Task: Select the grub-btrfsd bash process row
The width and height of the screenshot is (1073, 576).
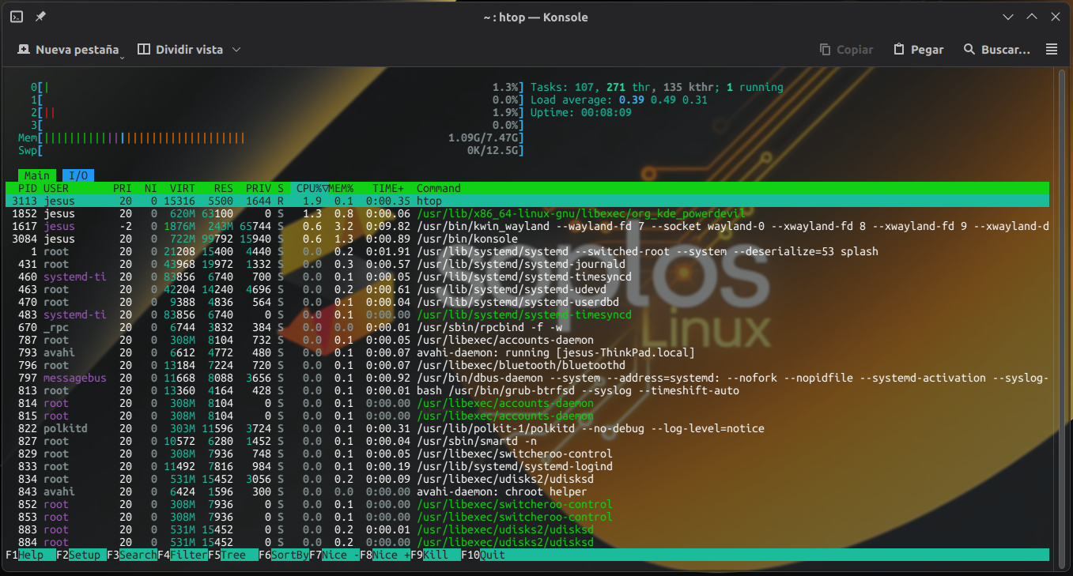Action: tap(527, 390)
